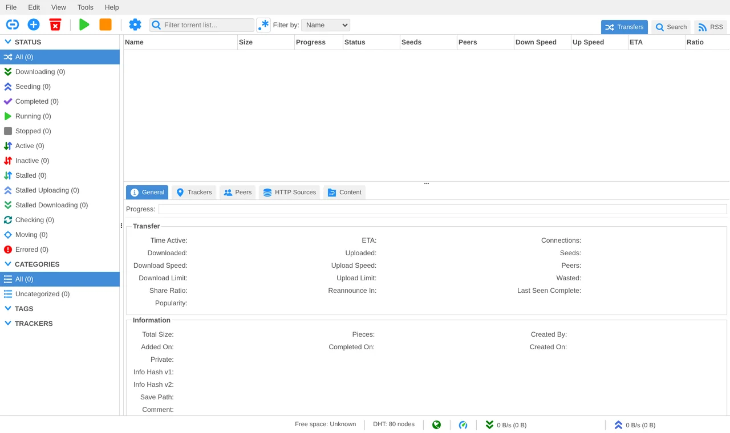Open Options via the gear icon
Screen dimensions: 730x433
point(135,24)
